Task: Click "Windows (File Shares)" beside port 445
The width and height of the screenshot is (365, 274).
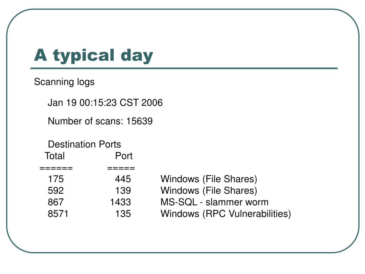Action: tap(209, 179)
